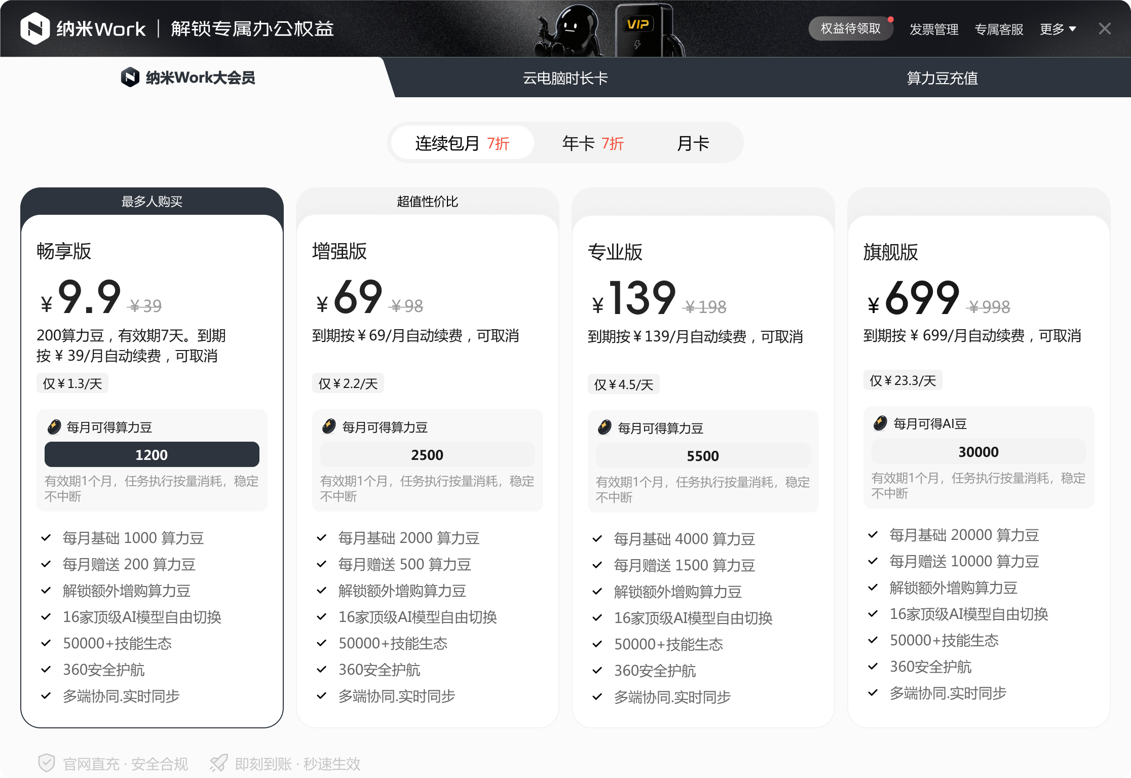This screenshot has width=1131, height=778.
Task: Click the 仅¥23.3/天 tag
Action: coord(903,380)
